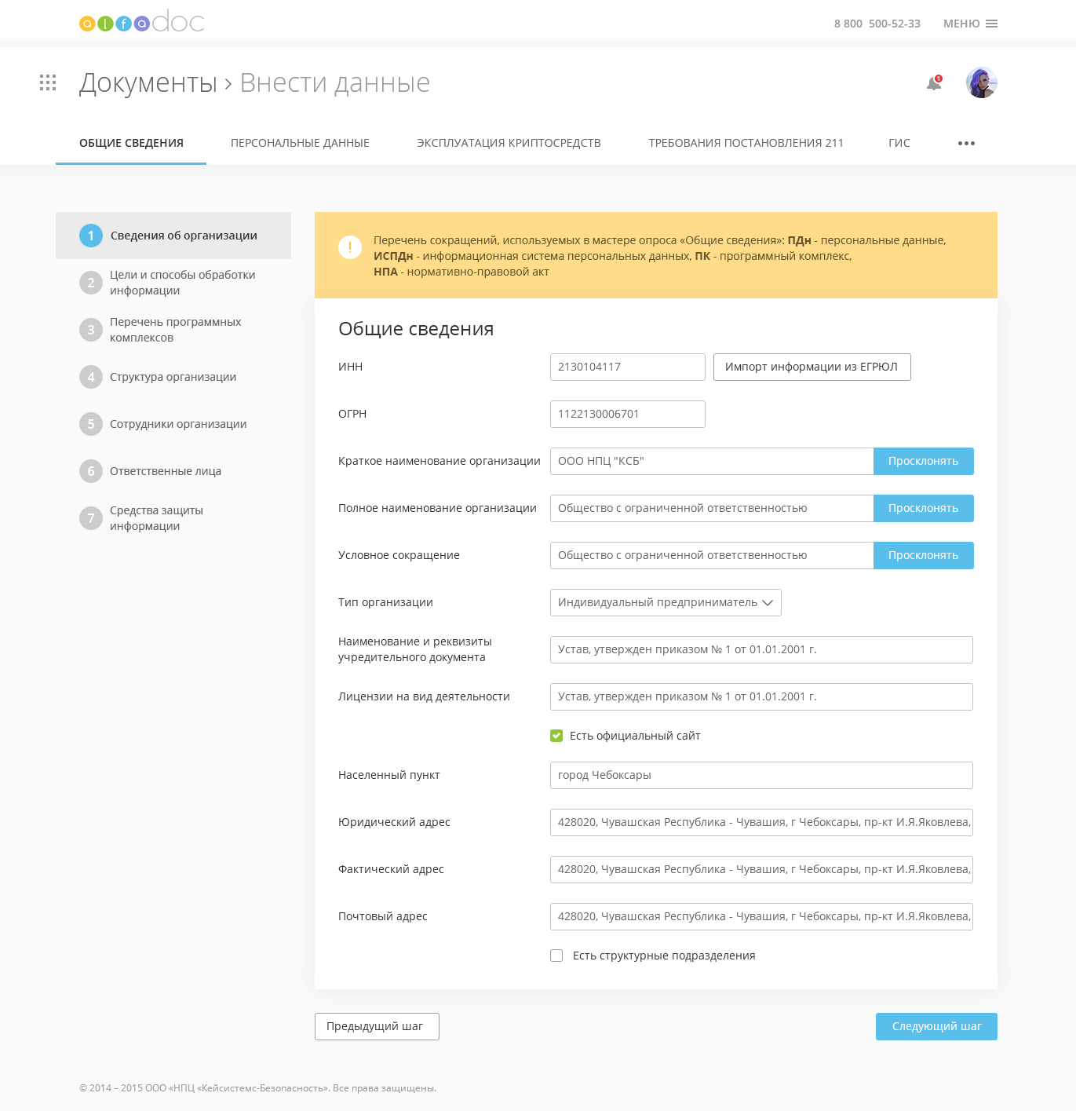Select step 1 circle Сведения об организации
The image size is (1076, 1111).
coord(91,236)
